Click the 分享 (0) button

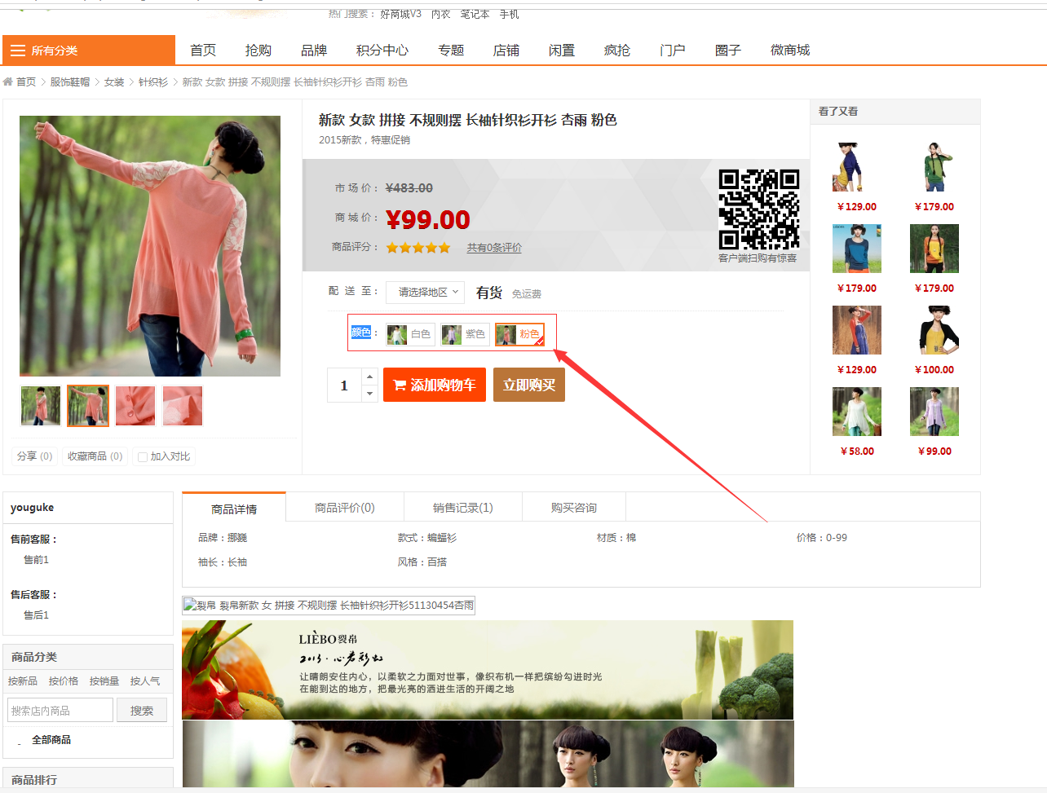(35, 456)
